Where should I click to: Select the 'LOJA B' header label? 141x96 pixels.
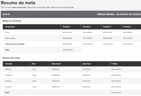(x=6, y=14)
